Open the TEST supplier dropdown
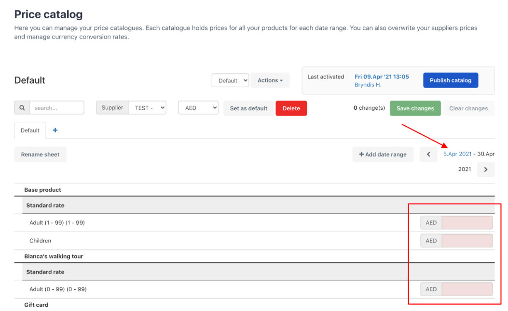Viewport: 508px width, 311px height. 148,108
